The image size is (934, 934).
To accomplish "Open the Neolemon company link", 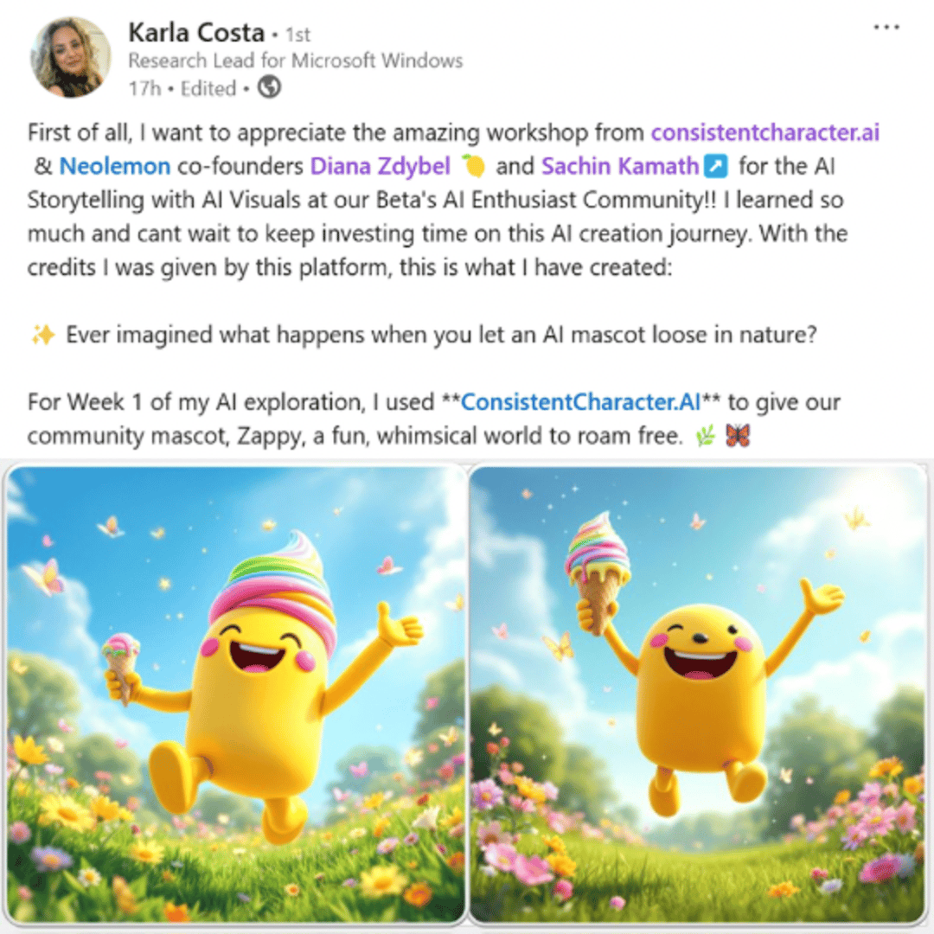I will [x=115, y=166].
